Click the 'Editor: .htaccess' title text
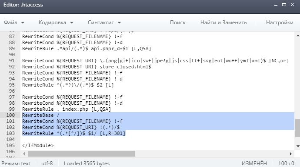The image size is (300, 167). pos(23,5)
